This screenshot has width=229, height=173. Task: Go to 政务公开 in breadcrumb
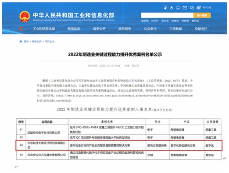pos(37,42)
